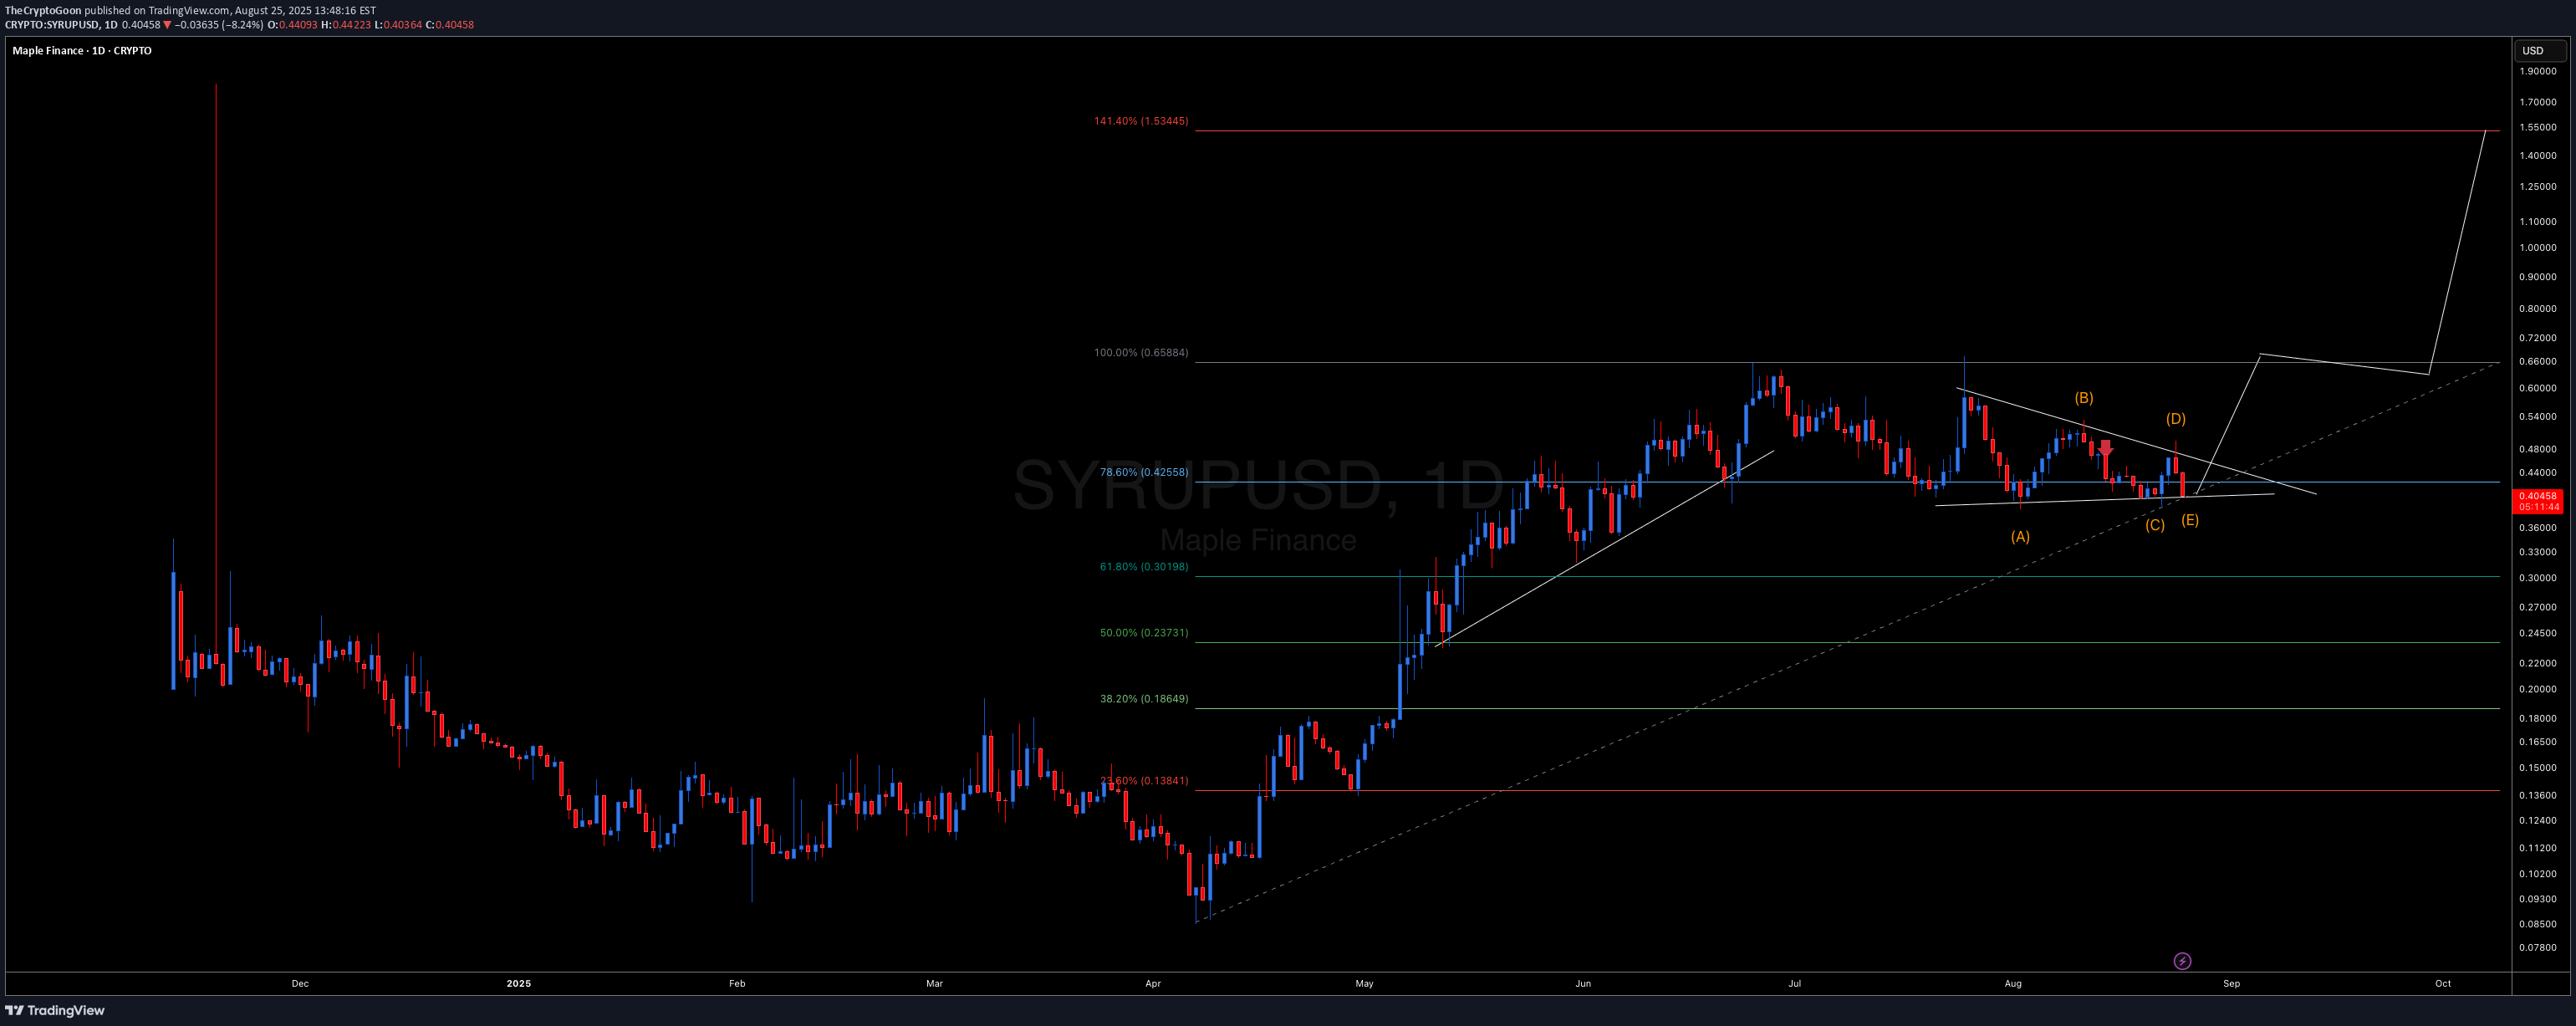Screen dimensions: 2576x1026
Task: Click the May label on the time axis
Action: pos(1364,984)
